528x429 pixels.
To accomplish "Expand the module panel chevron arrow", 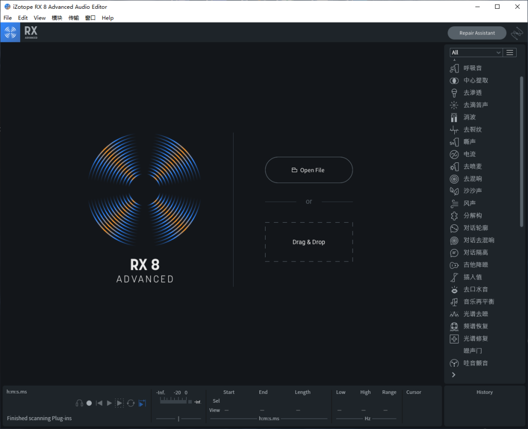I will coord(454,375).
